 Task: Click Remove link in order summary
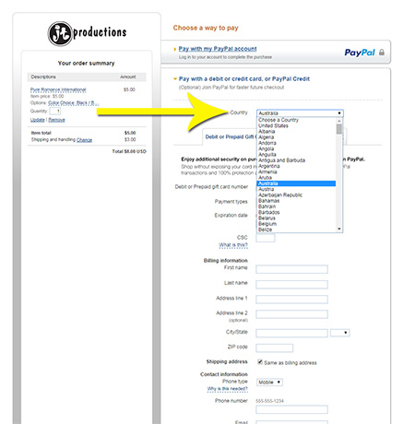[x=56, y=120]
